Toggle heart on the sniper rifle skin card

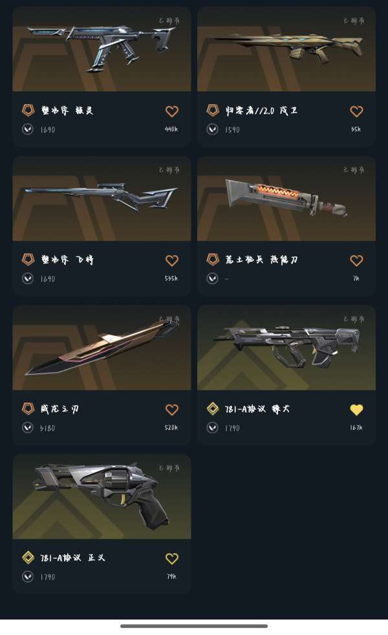pos(172,260)
